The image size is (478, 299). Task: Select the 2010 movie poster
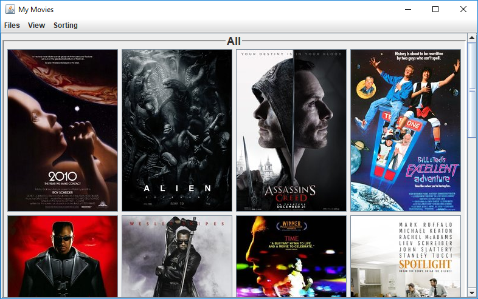[x=63, y=130]
